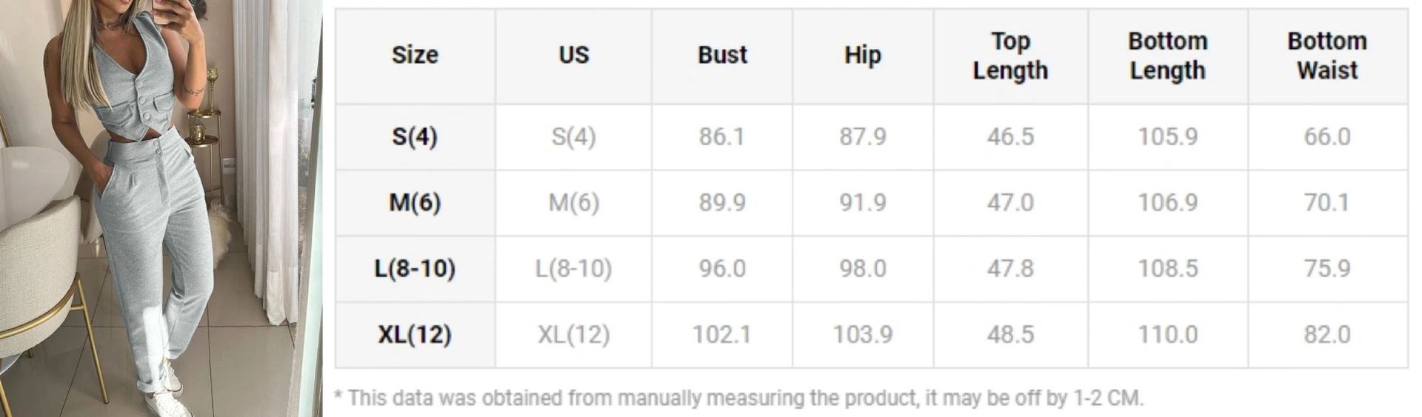Viewport: 1422px width, 417px height.
Task: Select the bold L(8-10) size row label
Action: pyautogui.click(x=415, y=269)
